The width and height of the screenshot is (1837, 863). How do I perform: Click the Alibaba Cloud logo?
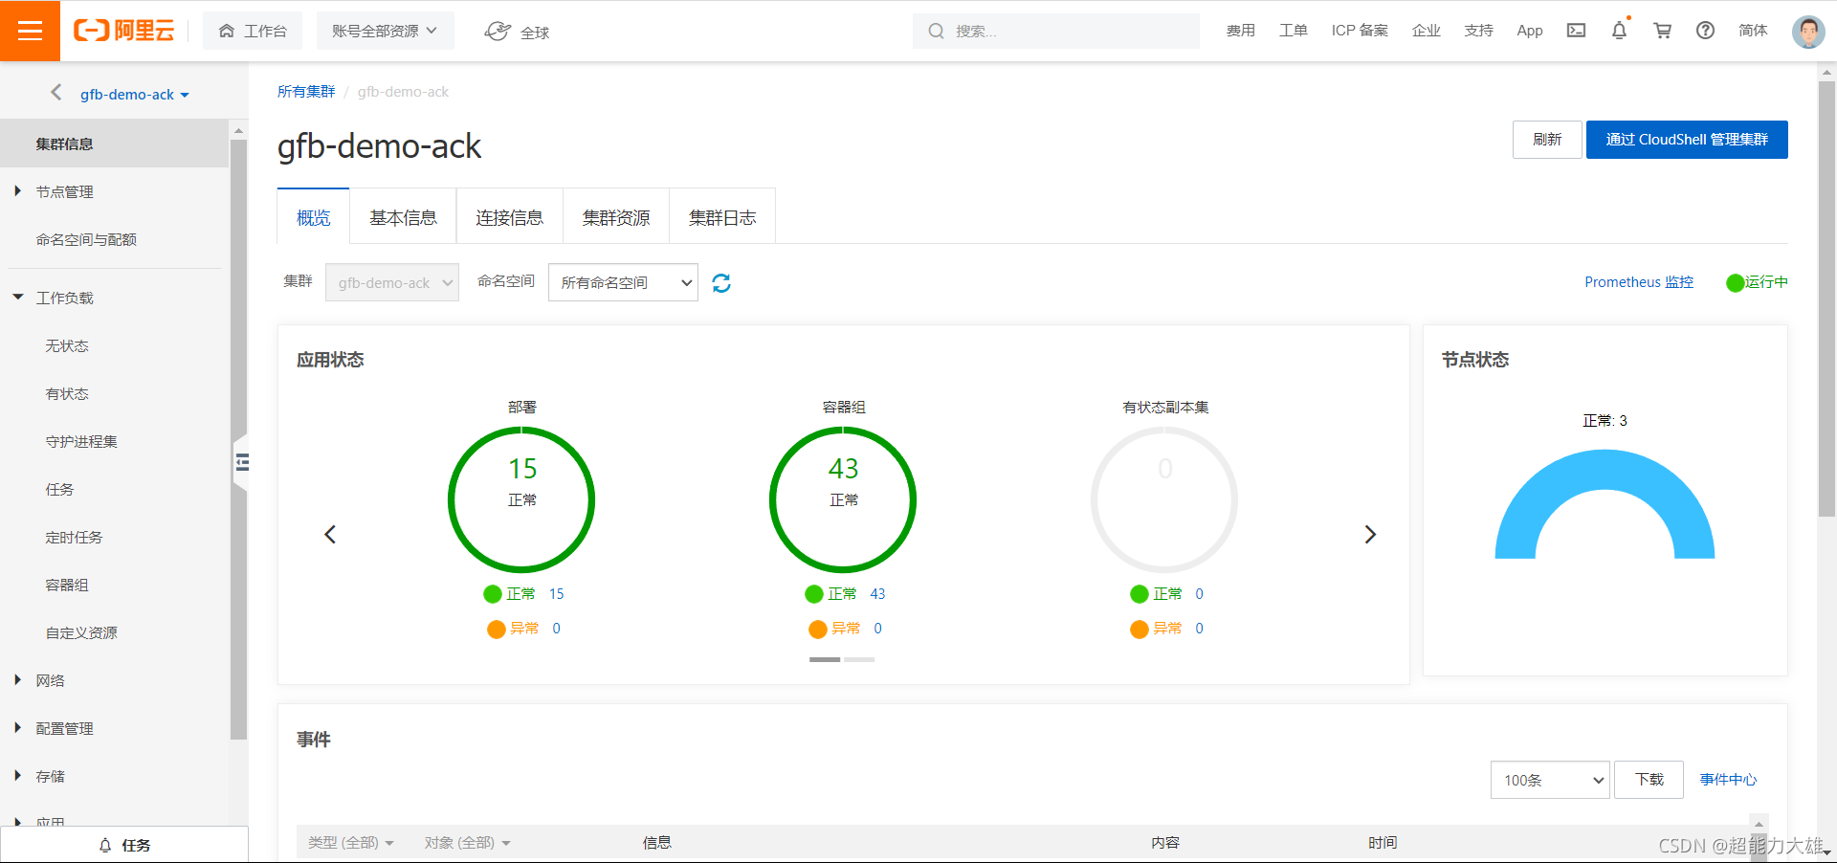pyautogui.click(x=124, y=31)
